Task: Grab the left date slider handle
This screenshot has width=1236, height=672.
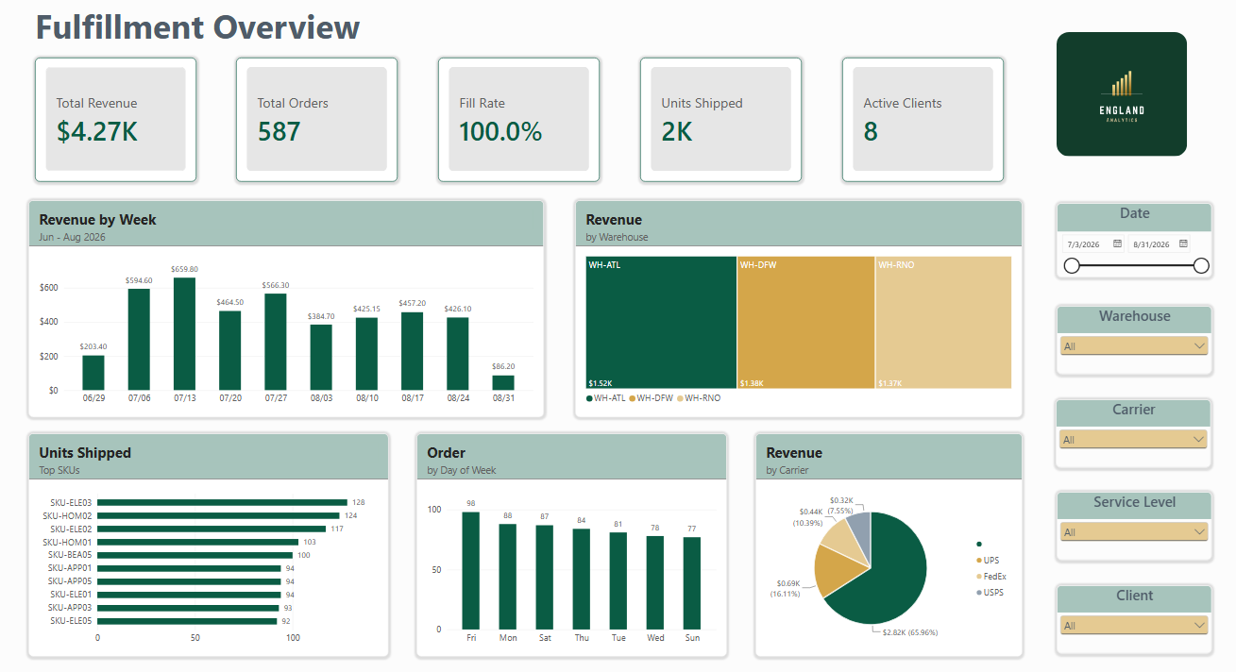Action: click(x=1072, y=266)
